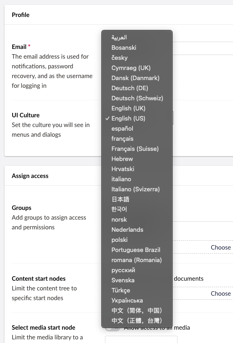Pick English (UK) from list
Viewport: 233px width, 343px height.
137,108
